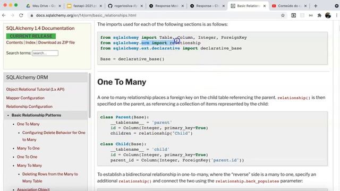340x191 pixels.
Task: Reload the SQLAlchemy docs page
Action: (21, 15)
